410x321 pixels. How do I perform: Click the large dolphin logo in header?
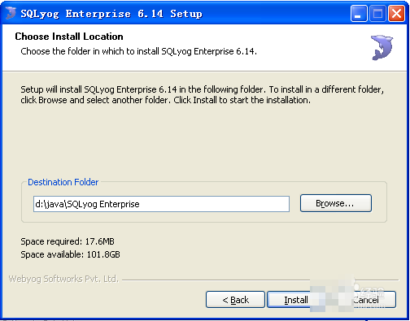coord(382,47)
